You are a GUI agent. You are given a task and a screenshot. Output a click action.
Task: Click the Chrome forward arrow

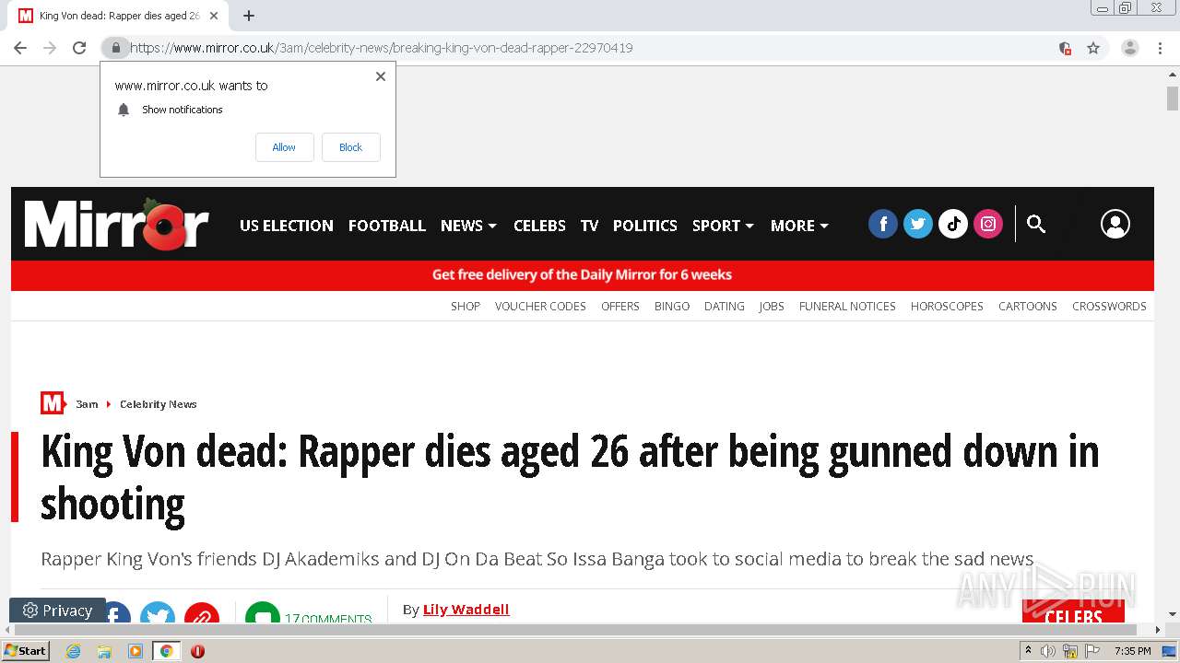(x=50, y=48)
